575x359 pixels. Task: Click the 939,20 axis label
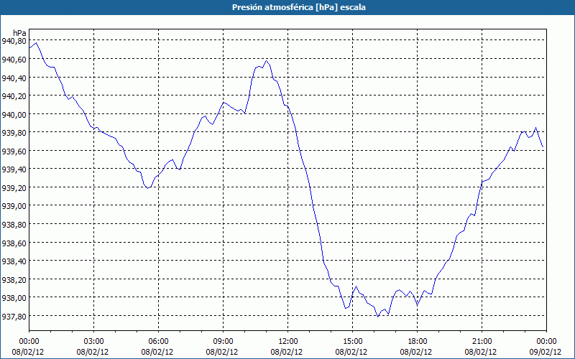[14, 187]
